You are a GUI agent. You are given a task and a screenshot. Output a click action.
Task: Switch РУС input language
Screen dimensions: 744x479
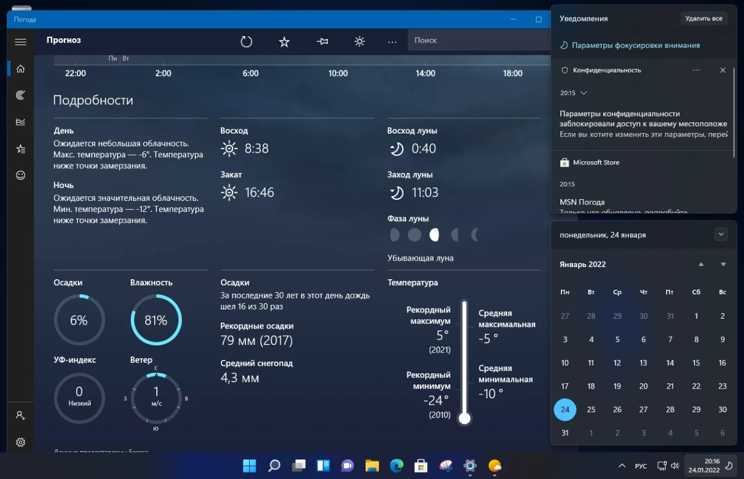pos(641,466)
